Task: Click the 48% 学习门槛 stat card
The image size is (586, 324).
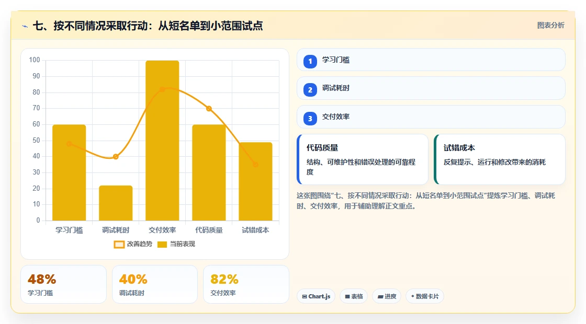Action: tap(63, 284)
